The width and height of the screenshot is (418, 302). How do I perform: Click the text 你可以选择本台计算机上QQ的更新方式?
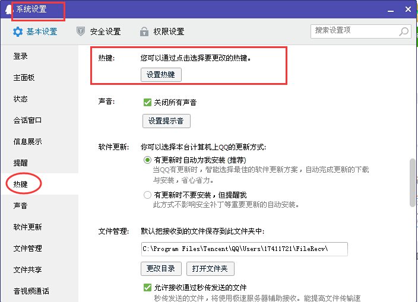tap(203, 147)
